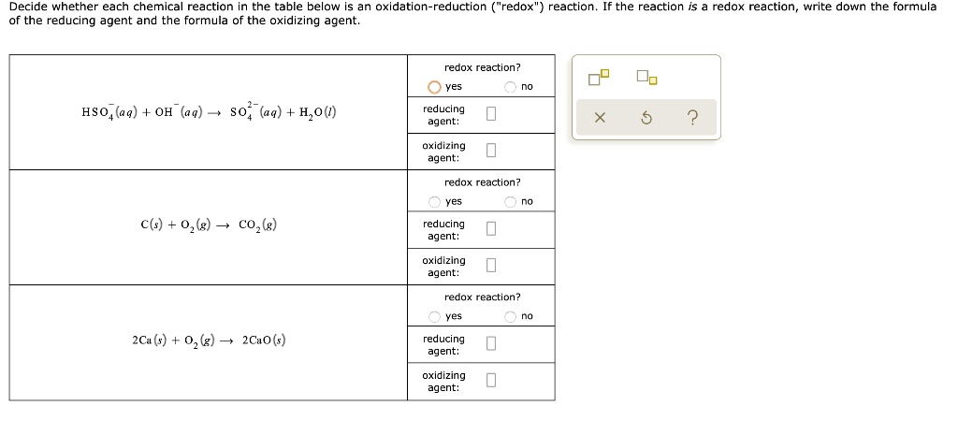Click oxidizing agent box for CaO reaction
The width and height of the screenshot is (958, 435).
[x=491, y=381]
